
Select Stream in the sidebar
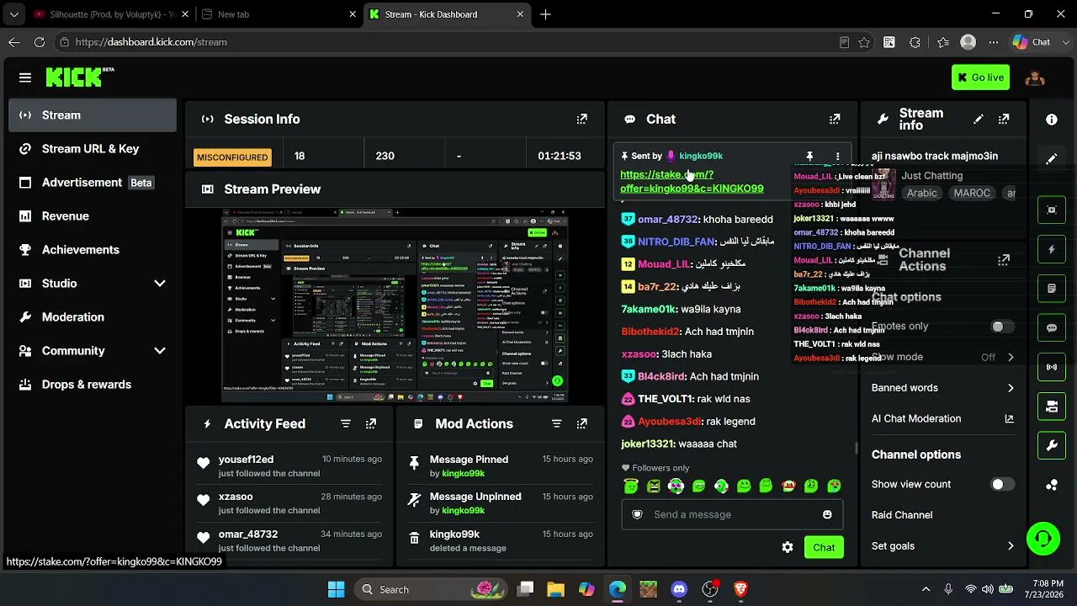coord(93,115)
